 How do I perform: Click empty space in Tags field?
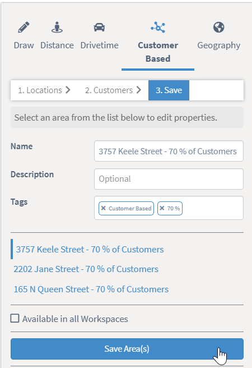(213, 208)
